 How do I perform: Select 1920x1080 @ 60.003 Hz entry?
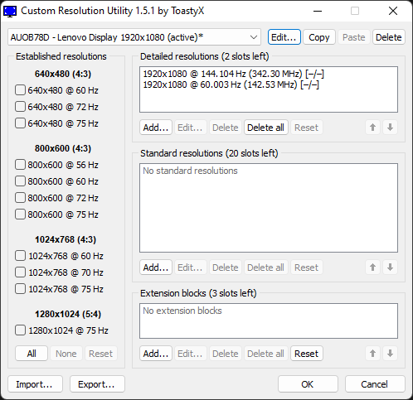tap(231, 84)
